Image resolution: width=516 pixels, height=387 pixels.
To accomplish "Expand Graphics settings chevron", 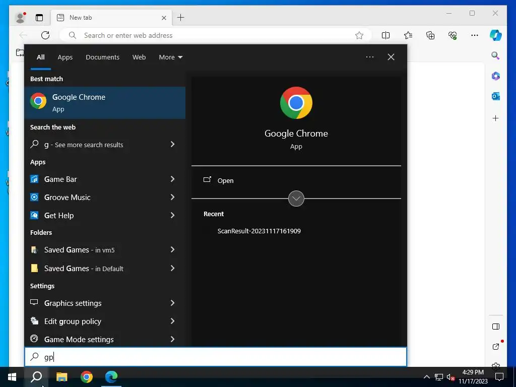I will coord(172,303).
